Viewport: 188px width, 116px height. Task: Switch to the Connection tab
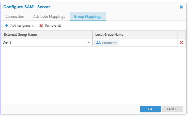click(15, 16)
